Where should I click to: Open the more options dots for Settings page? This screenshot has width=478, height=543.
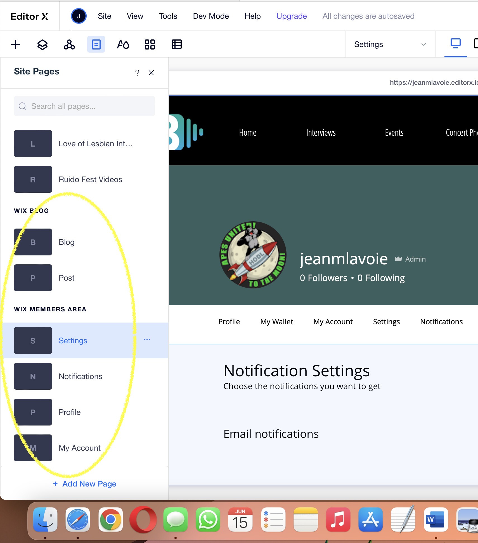pos(147,339)
